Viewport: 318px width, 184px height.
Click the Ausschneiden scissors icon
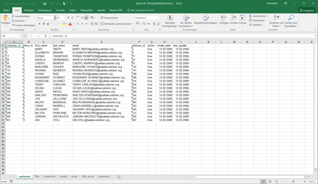pyautogui.click(x=13, y=16)
